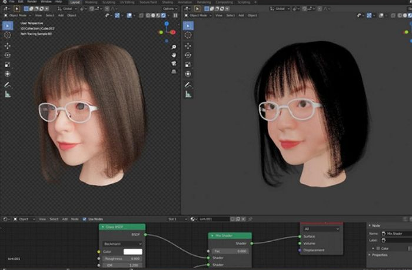This screenshot has width=412, height=270.
Task: Select the Measure tool in left viewport
Action: coord(8,94)
